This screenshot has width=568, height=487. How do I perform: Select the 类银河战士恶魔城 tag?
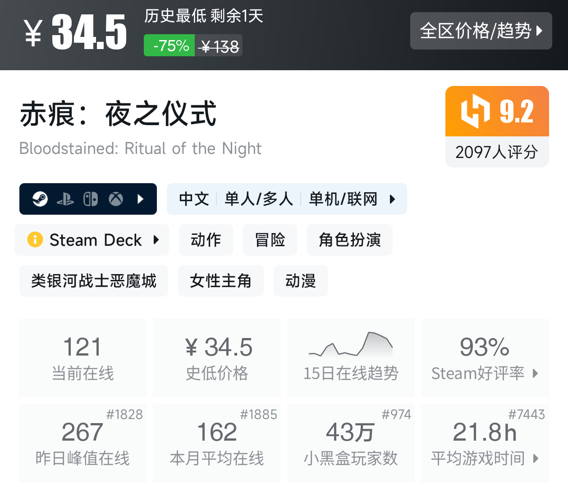pyautogui.click(x=94, y=281)
